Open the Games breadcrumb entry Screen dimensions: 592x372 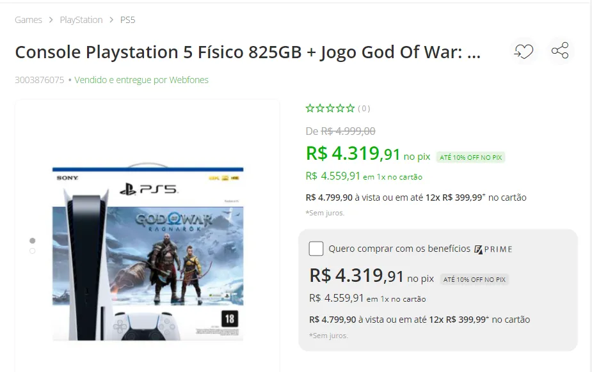28,20
